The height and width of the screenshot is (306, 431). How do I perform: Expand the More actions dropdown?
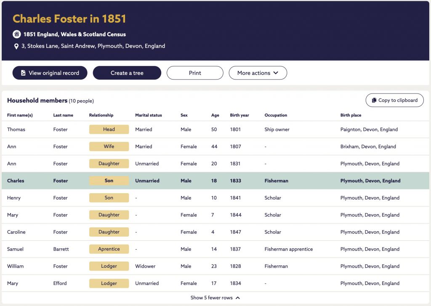(258, 73)
